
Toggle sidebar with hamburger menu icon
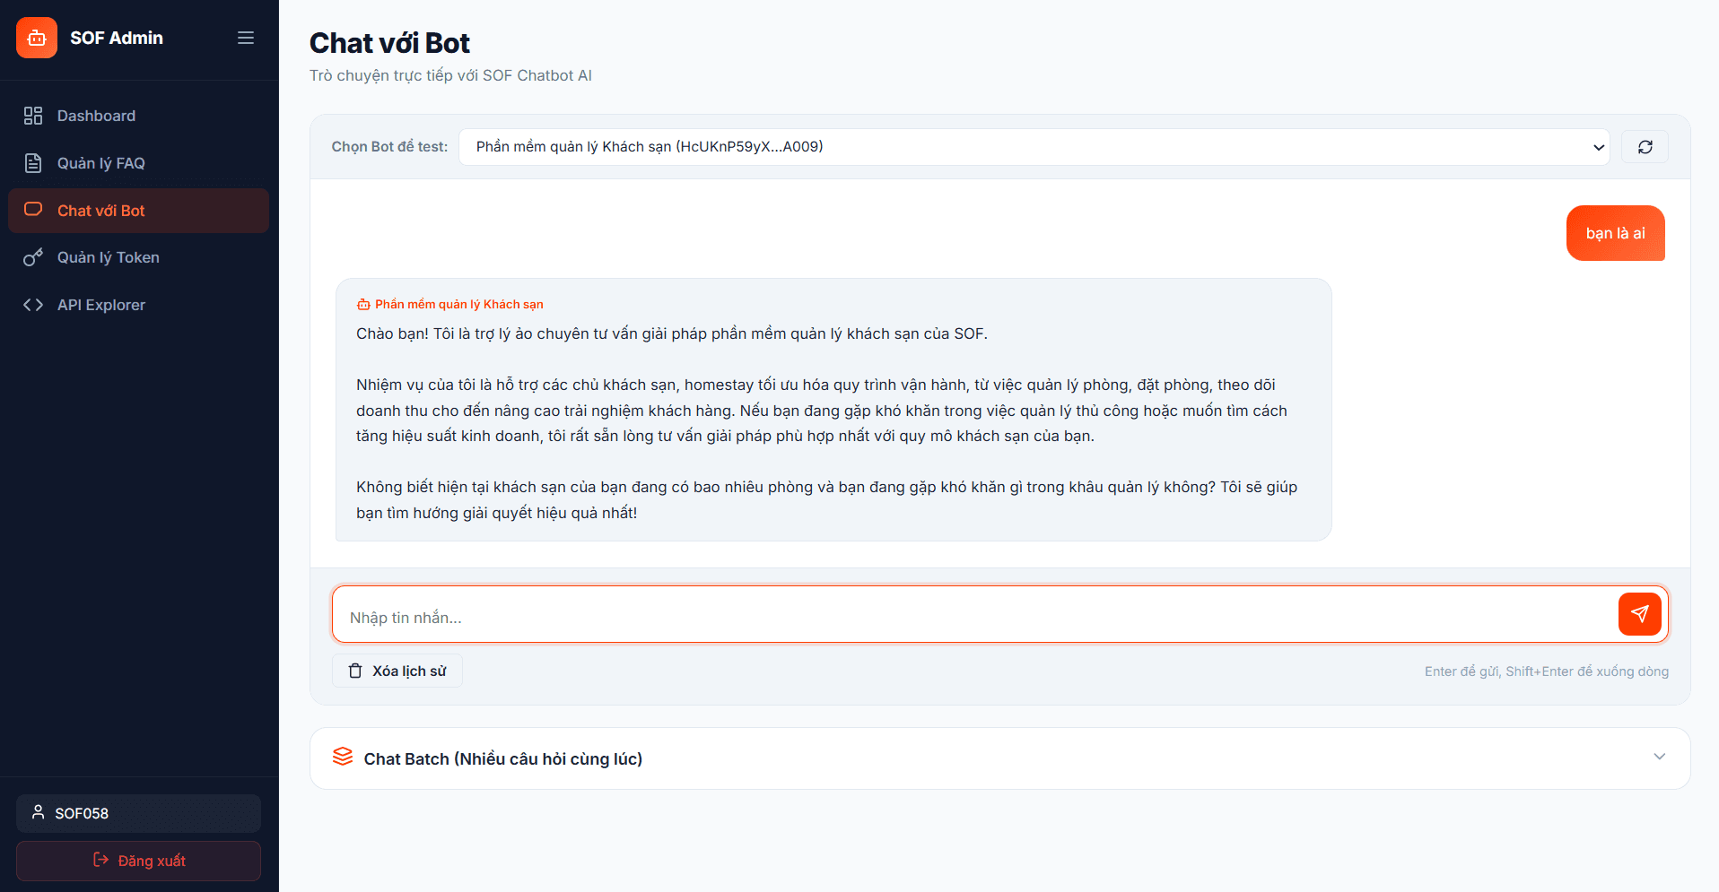click(x=245, y=38)
